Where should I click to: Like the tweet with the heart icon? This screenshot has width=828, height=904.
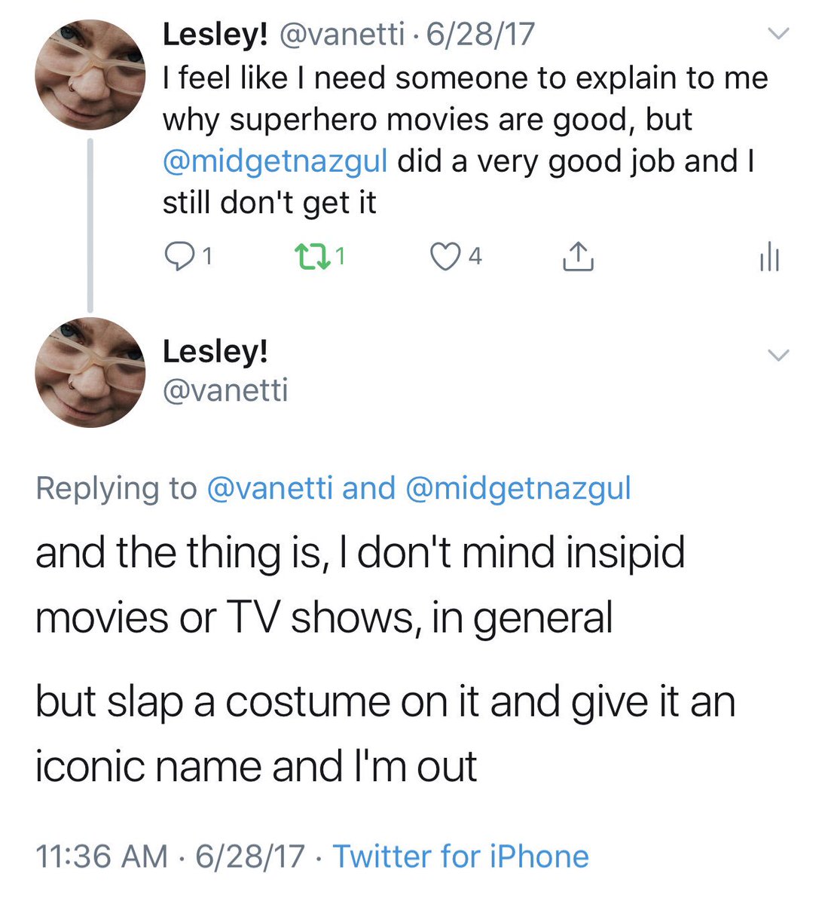pos(445,258)
